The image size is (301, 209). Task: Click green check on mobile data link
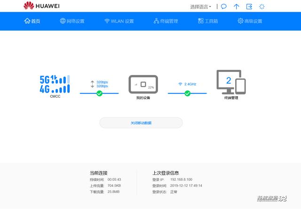click(x=99, y=93)
